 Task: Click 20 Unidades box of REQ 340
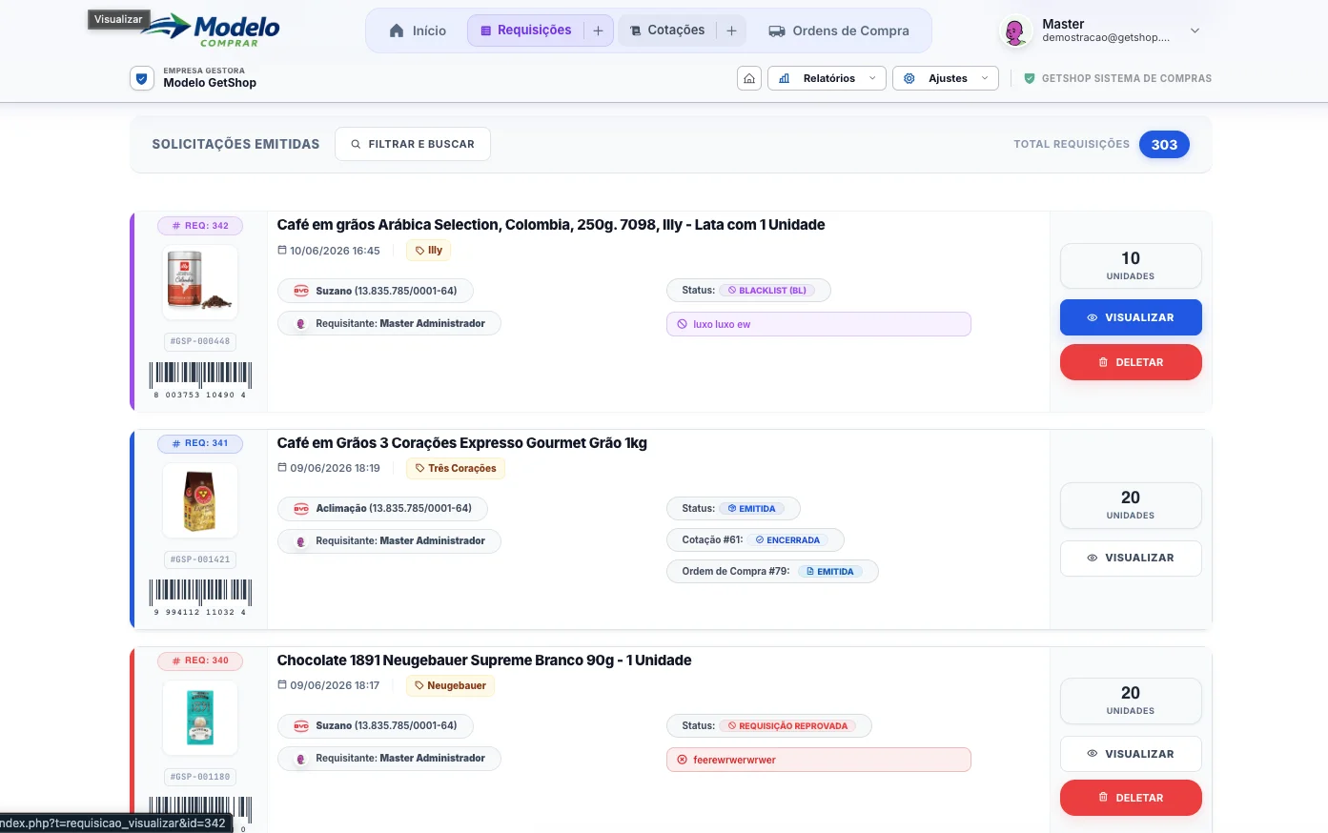coord(1131,701)
